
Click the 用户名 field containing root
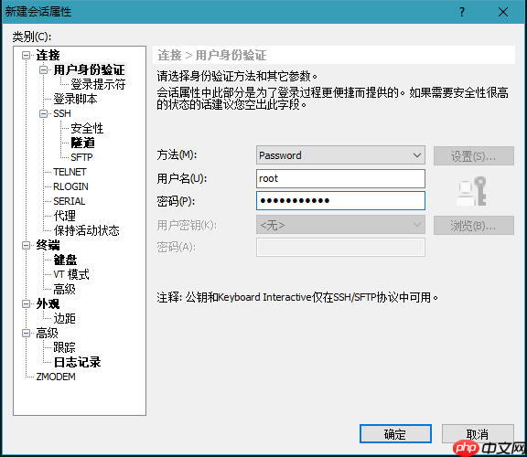pos(340,178)
